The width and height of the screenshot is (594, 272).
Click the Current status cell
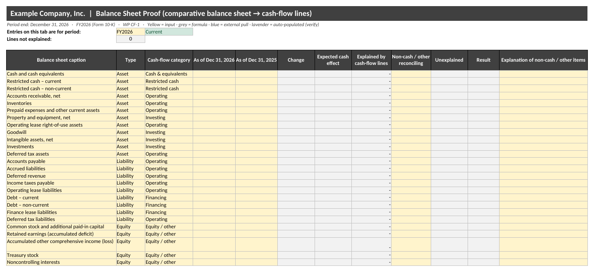(169, 32)
